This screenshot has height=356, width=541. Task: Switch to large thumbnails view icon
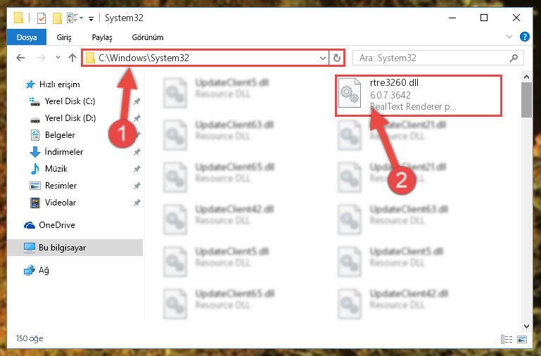522,339
